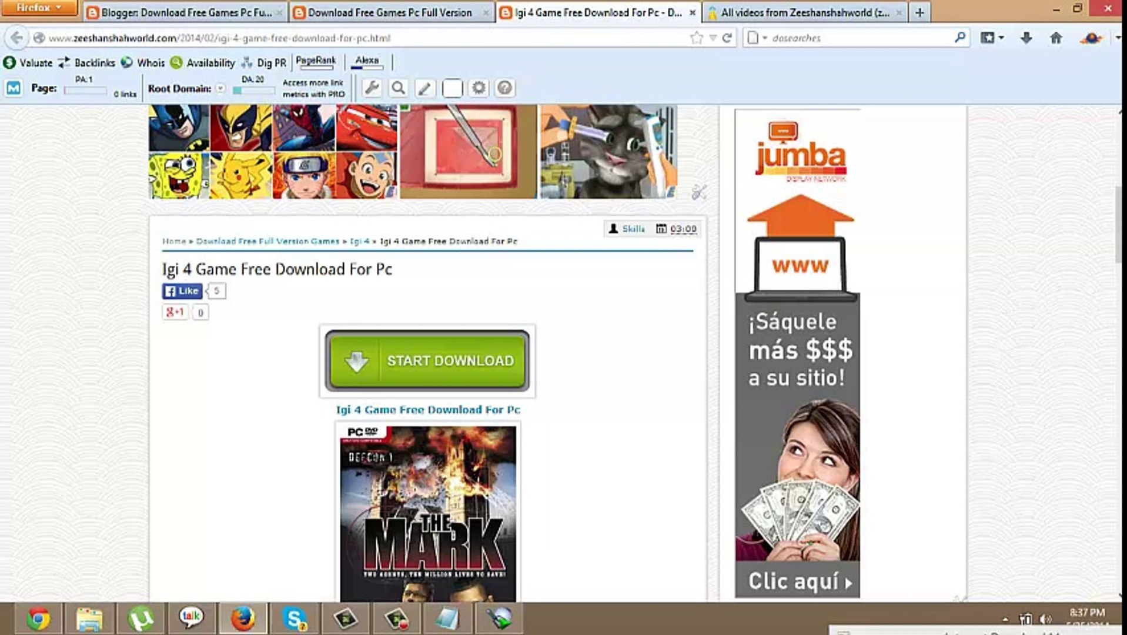Click the address bar URL field
This screenshot has width=1127, height=635.
coord(364,38)
